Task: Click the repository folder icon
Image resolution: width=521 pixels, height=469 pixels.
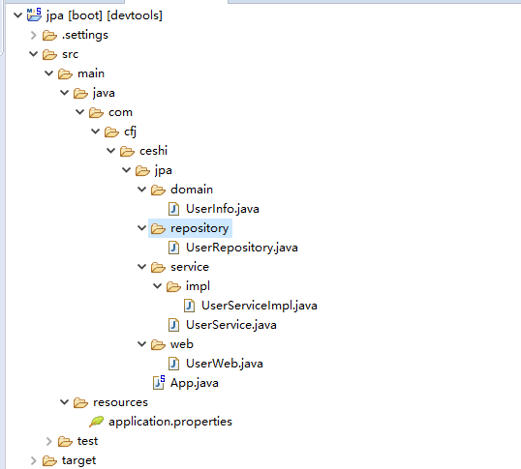Action: (158, 228)
